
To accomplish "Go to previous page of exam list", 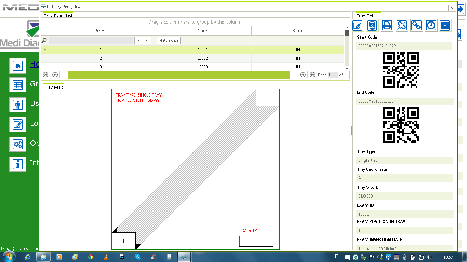I will (55, 75).
